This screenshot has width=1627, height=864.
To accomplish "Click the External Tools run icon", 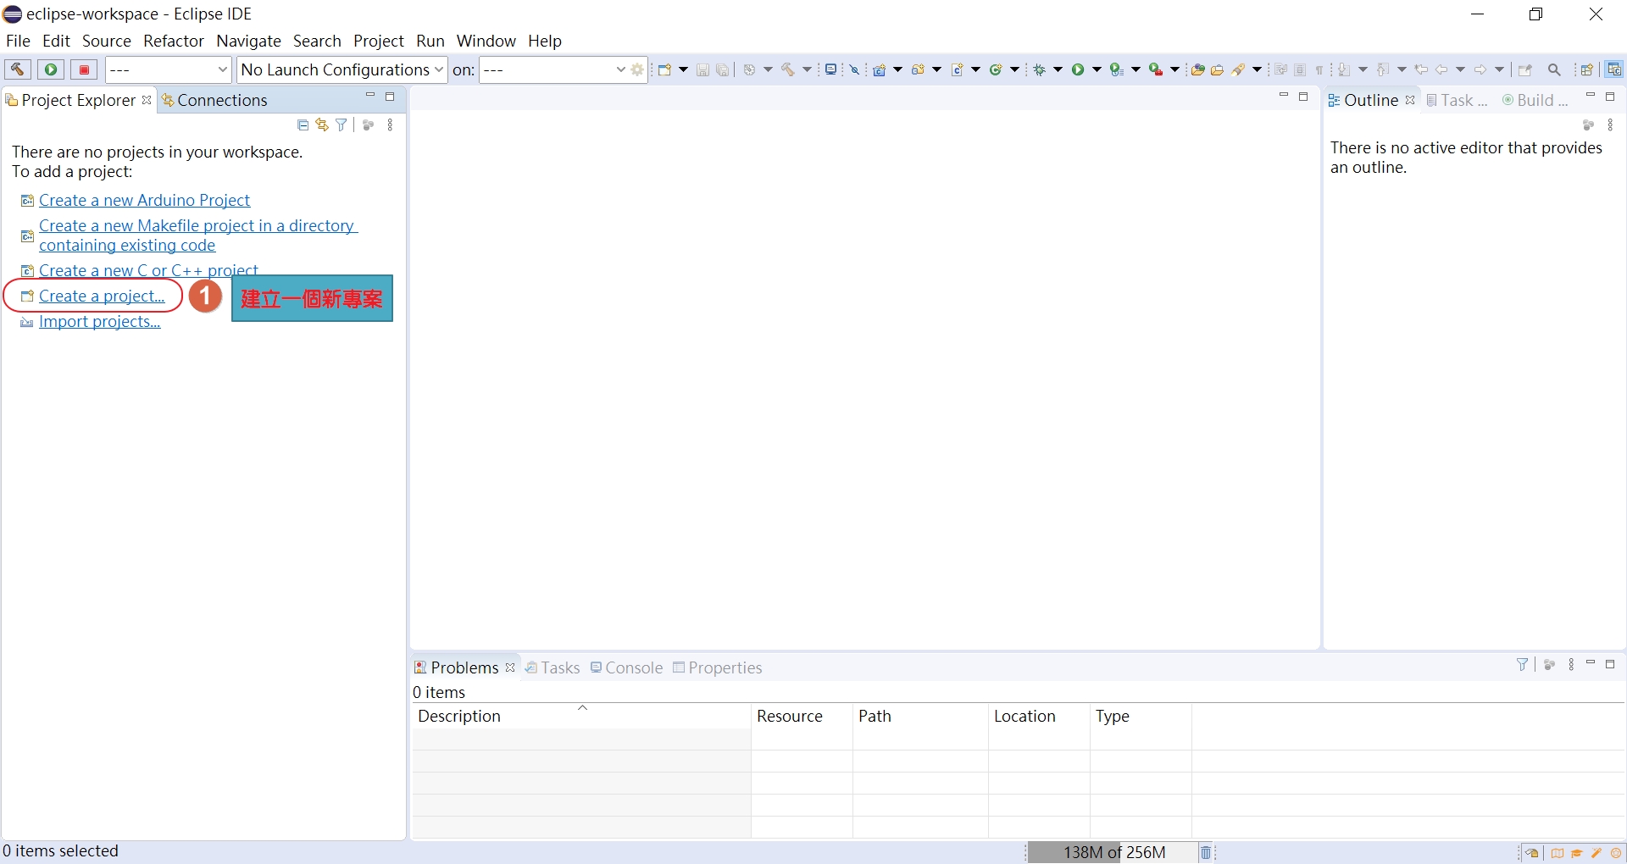I will point(1156,69).
